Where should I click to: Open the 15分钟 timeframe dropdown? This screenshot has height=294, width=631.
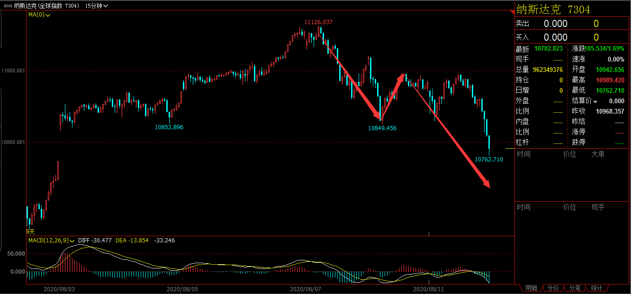(x=96, y=6)
